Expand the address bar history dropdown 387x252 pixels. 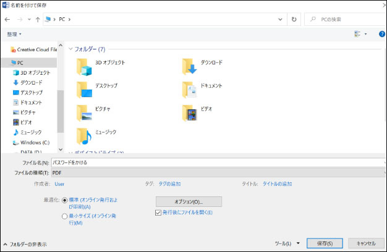point(280,19)
